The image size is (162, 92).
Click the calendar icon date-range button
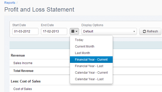[74, 31]
